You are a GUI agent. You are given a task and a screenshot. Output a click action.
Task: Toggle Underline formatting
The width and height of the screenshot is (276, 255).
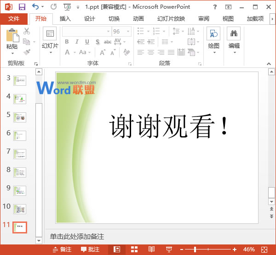click(87, 42)
